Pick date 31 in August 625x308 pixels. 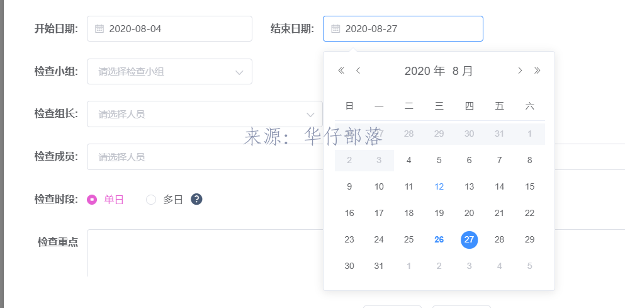pos(379,266)
